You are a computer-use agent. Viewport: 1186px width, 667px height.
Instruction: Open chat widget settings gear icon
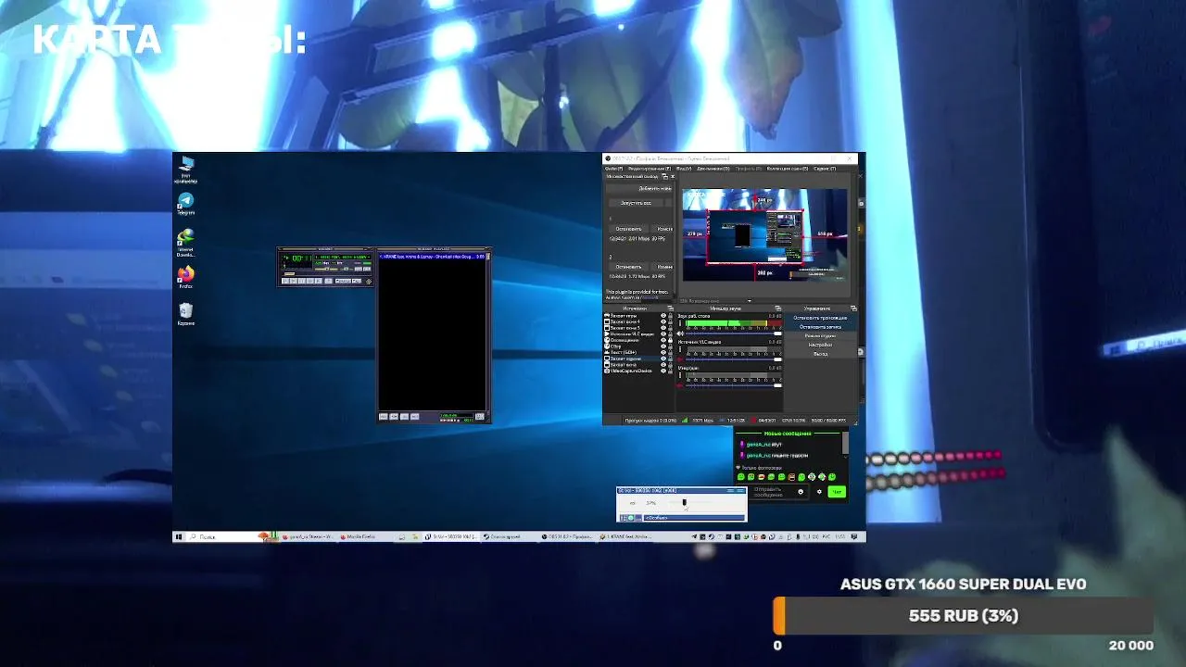click(x=819, y=492)
